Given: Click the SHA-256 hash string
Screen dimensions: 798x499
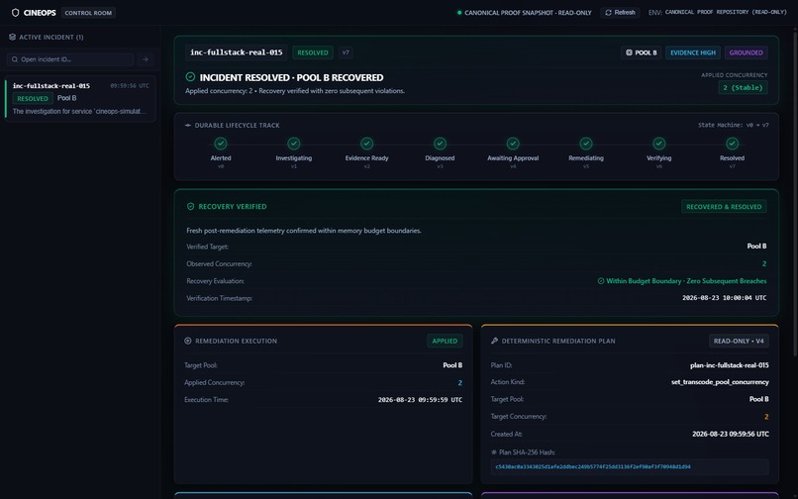Looking at the screenshot, I should pos(593,467).
